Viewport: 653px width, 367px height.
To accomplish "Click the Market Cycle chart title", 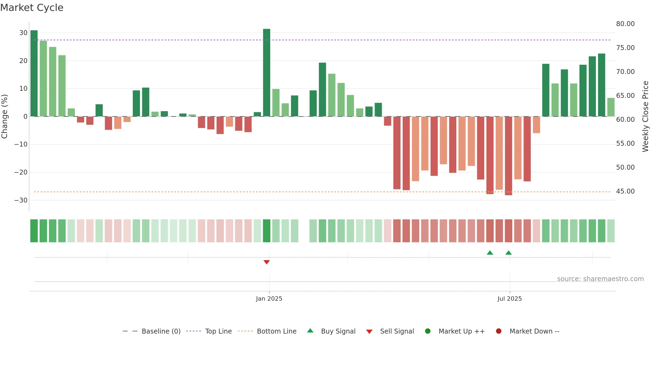I will click(x=32, y=8).
